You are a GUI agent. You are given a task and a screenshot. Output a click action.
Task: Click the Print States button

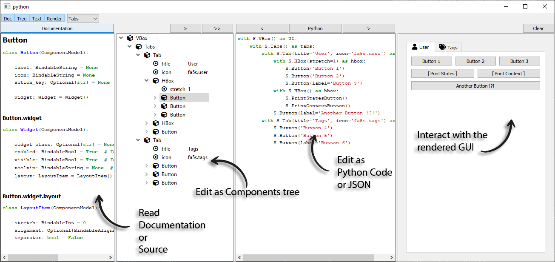click(442, 74)
